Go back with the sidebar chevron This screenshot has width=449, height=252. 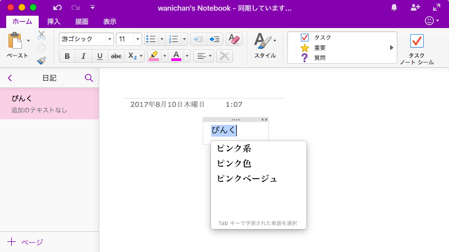(10, 78)
